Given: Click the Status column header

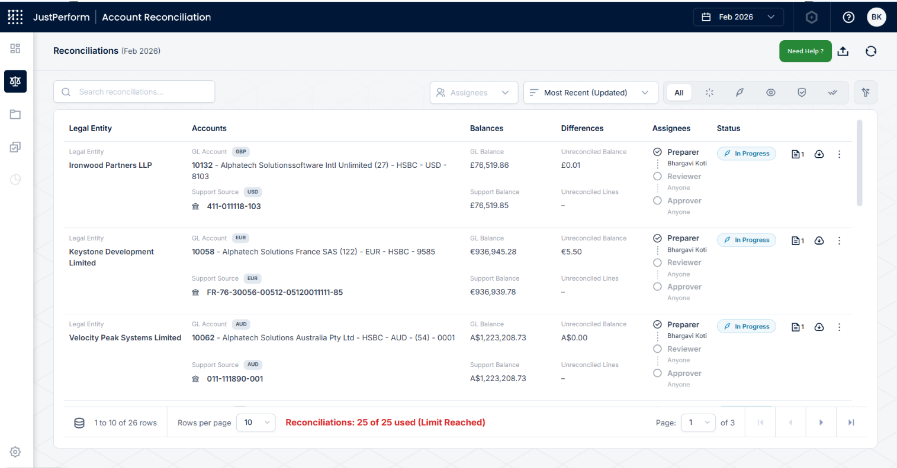Looking at the screenshot, I should 728,128.
